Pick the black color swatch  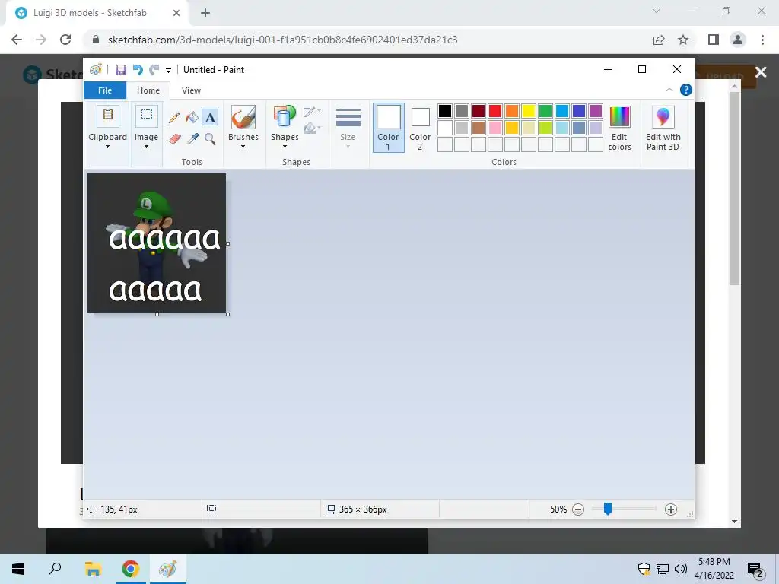tap(445, 111)
